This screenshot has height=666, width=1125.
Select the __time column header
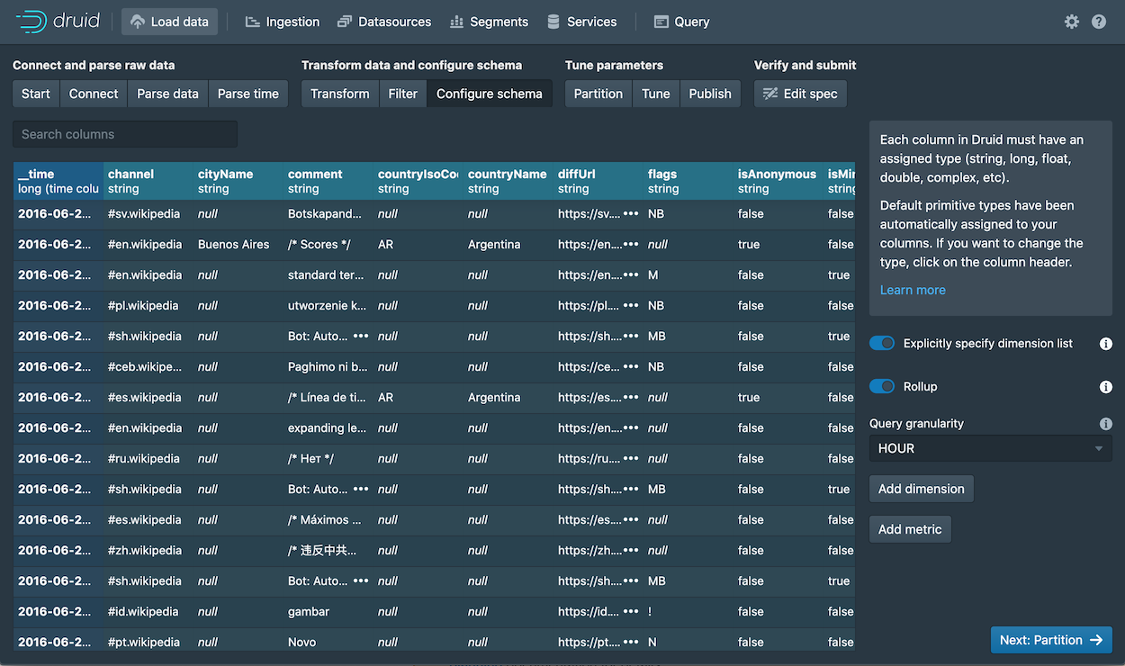pyautogui.click(x=58, y=181)
